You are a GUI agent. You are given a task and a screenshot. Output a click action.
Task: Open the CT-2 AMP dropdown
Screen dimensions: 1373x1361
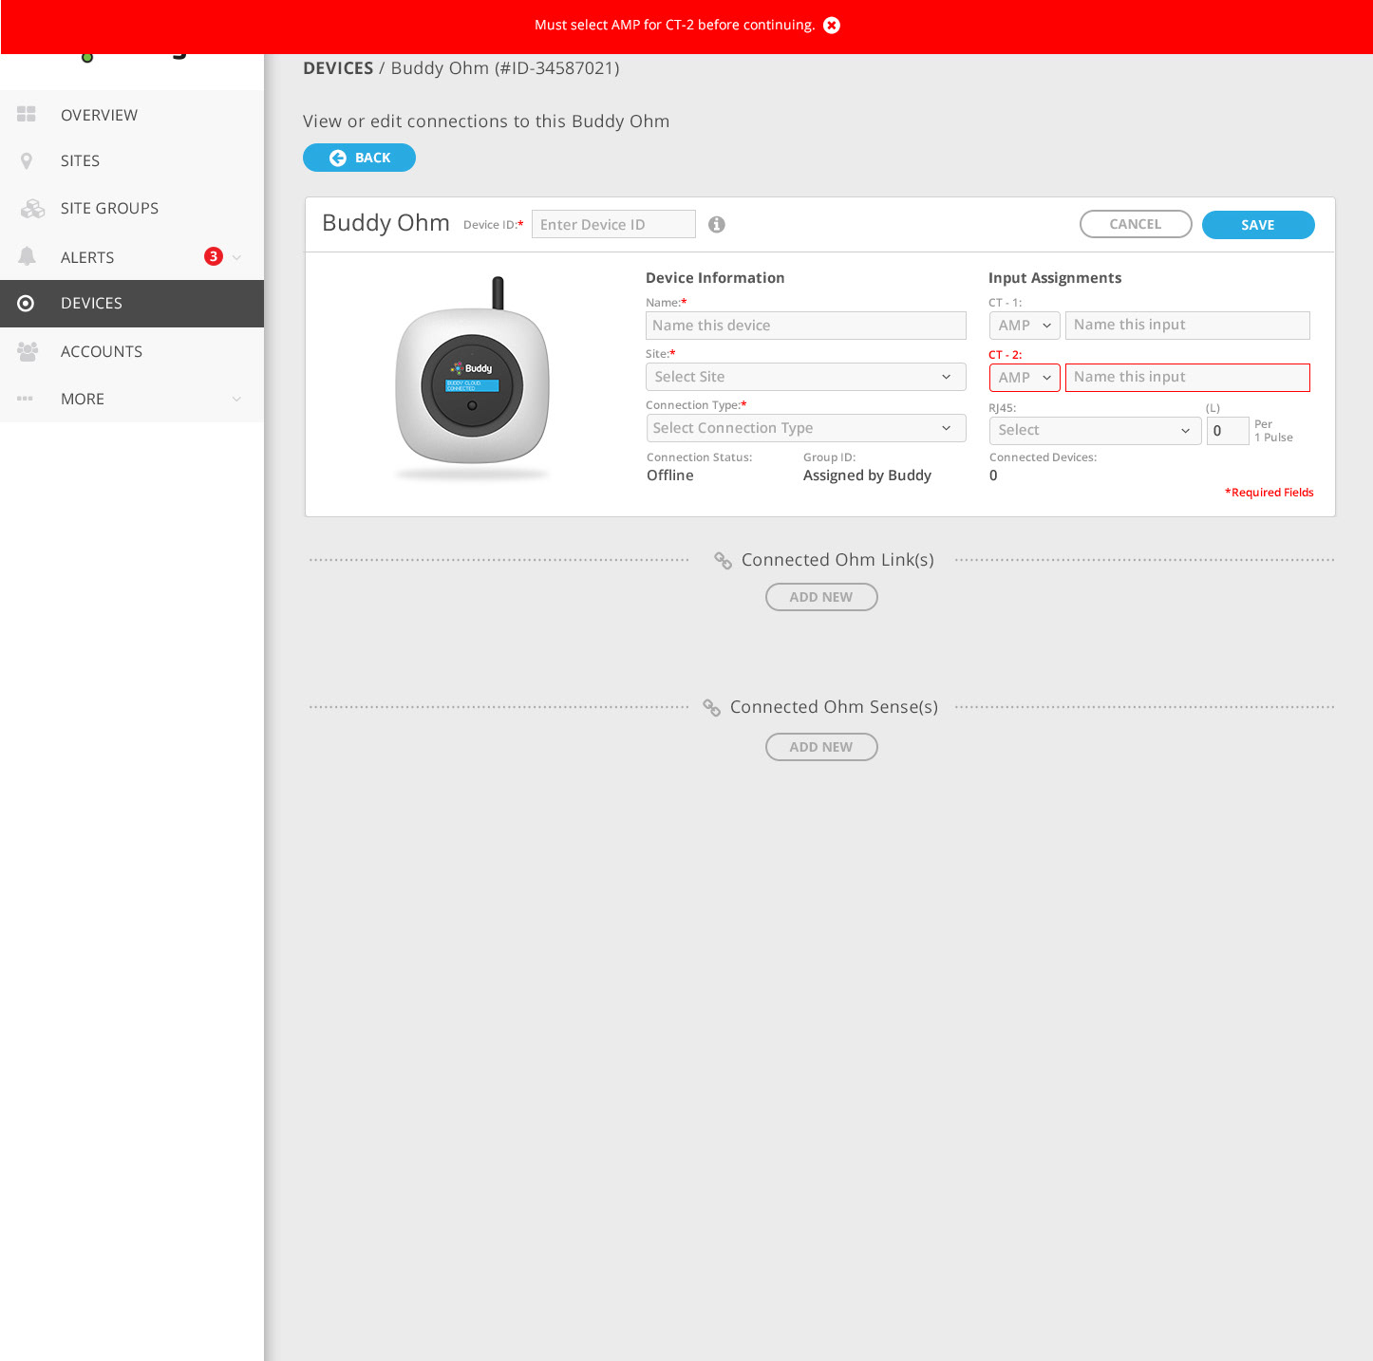coord(1025,378)
